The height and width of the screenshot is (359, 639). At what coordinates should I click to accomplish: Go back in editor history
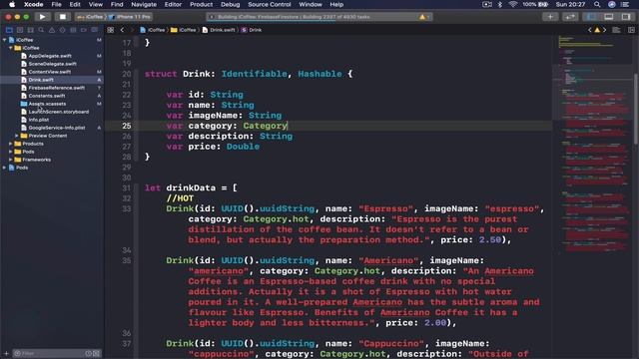pyautogui.click(x=122, y=30)
